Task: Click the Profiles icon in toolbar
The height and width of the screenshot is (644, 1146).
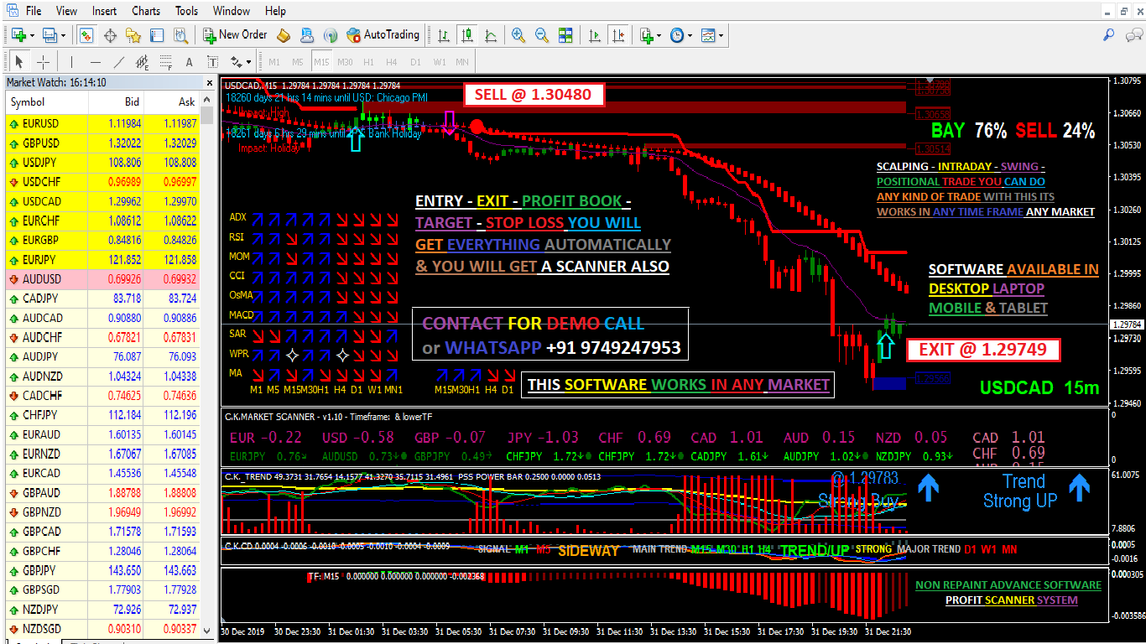Action: pos(49,35)
